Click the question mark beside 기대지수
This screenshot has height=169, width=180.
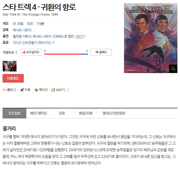(x=16, y=52)
